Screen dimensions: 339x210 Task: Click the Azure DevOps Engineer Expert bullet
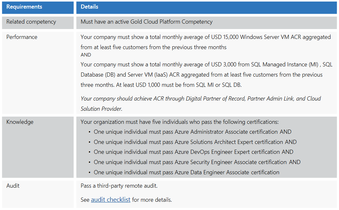[193, 152]
